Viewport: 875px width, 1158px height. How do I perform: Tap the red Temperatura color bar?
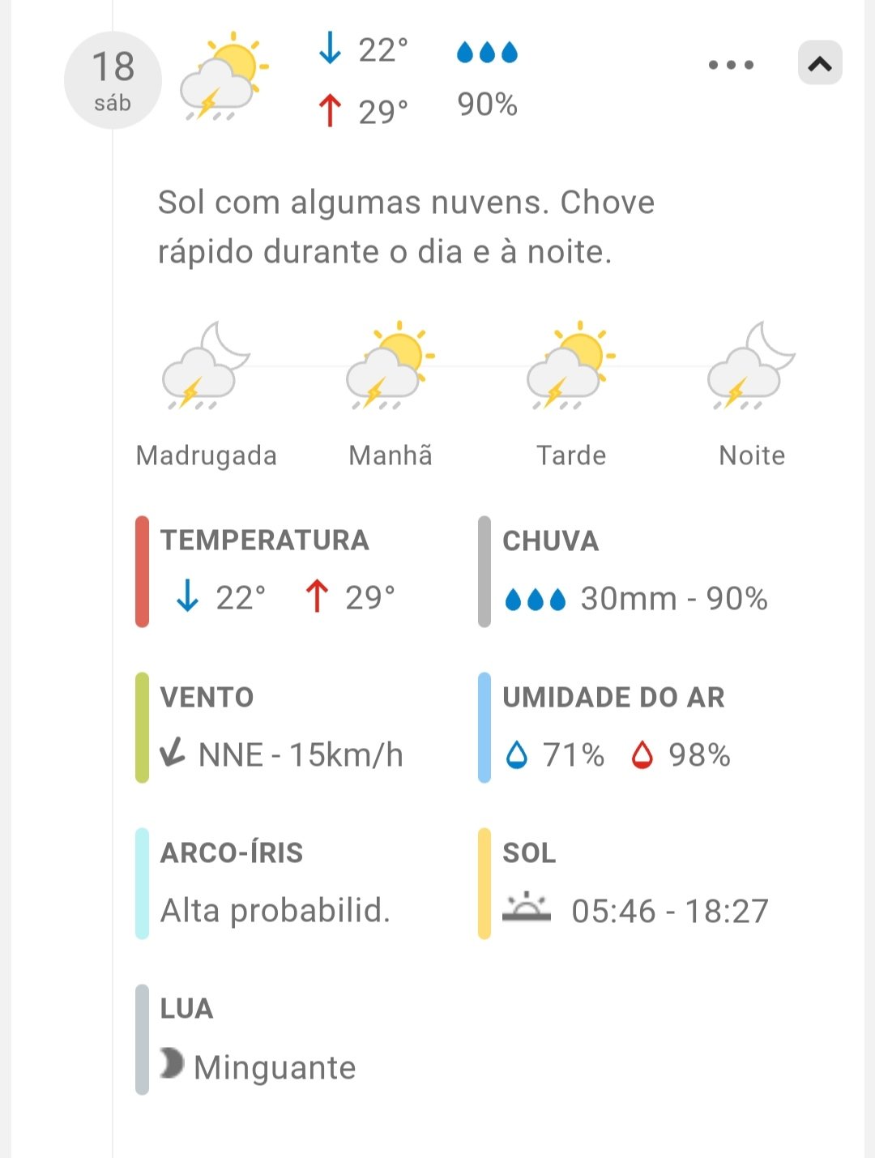click(143, 571)
